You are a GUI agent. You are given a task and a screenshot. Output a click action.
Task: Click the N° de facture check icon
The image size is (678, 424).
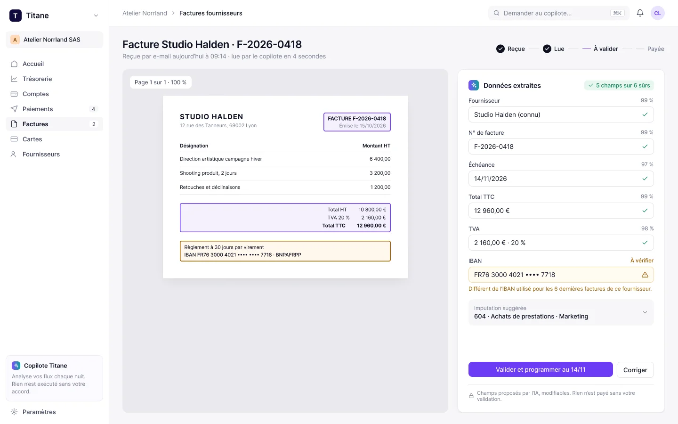pos(645,147)
